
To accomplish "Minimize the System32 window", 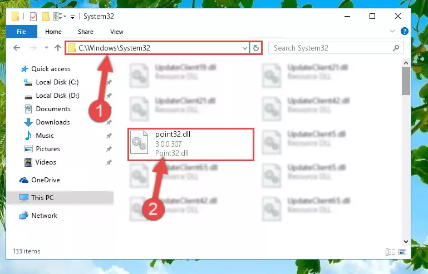I will 347,16.
